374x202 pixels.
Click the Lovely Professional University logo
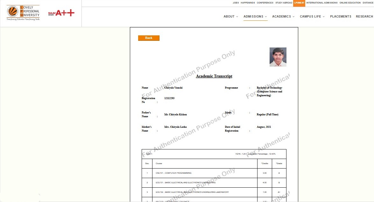point(23,13)
